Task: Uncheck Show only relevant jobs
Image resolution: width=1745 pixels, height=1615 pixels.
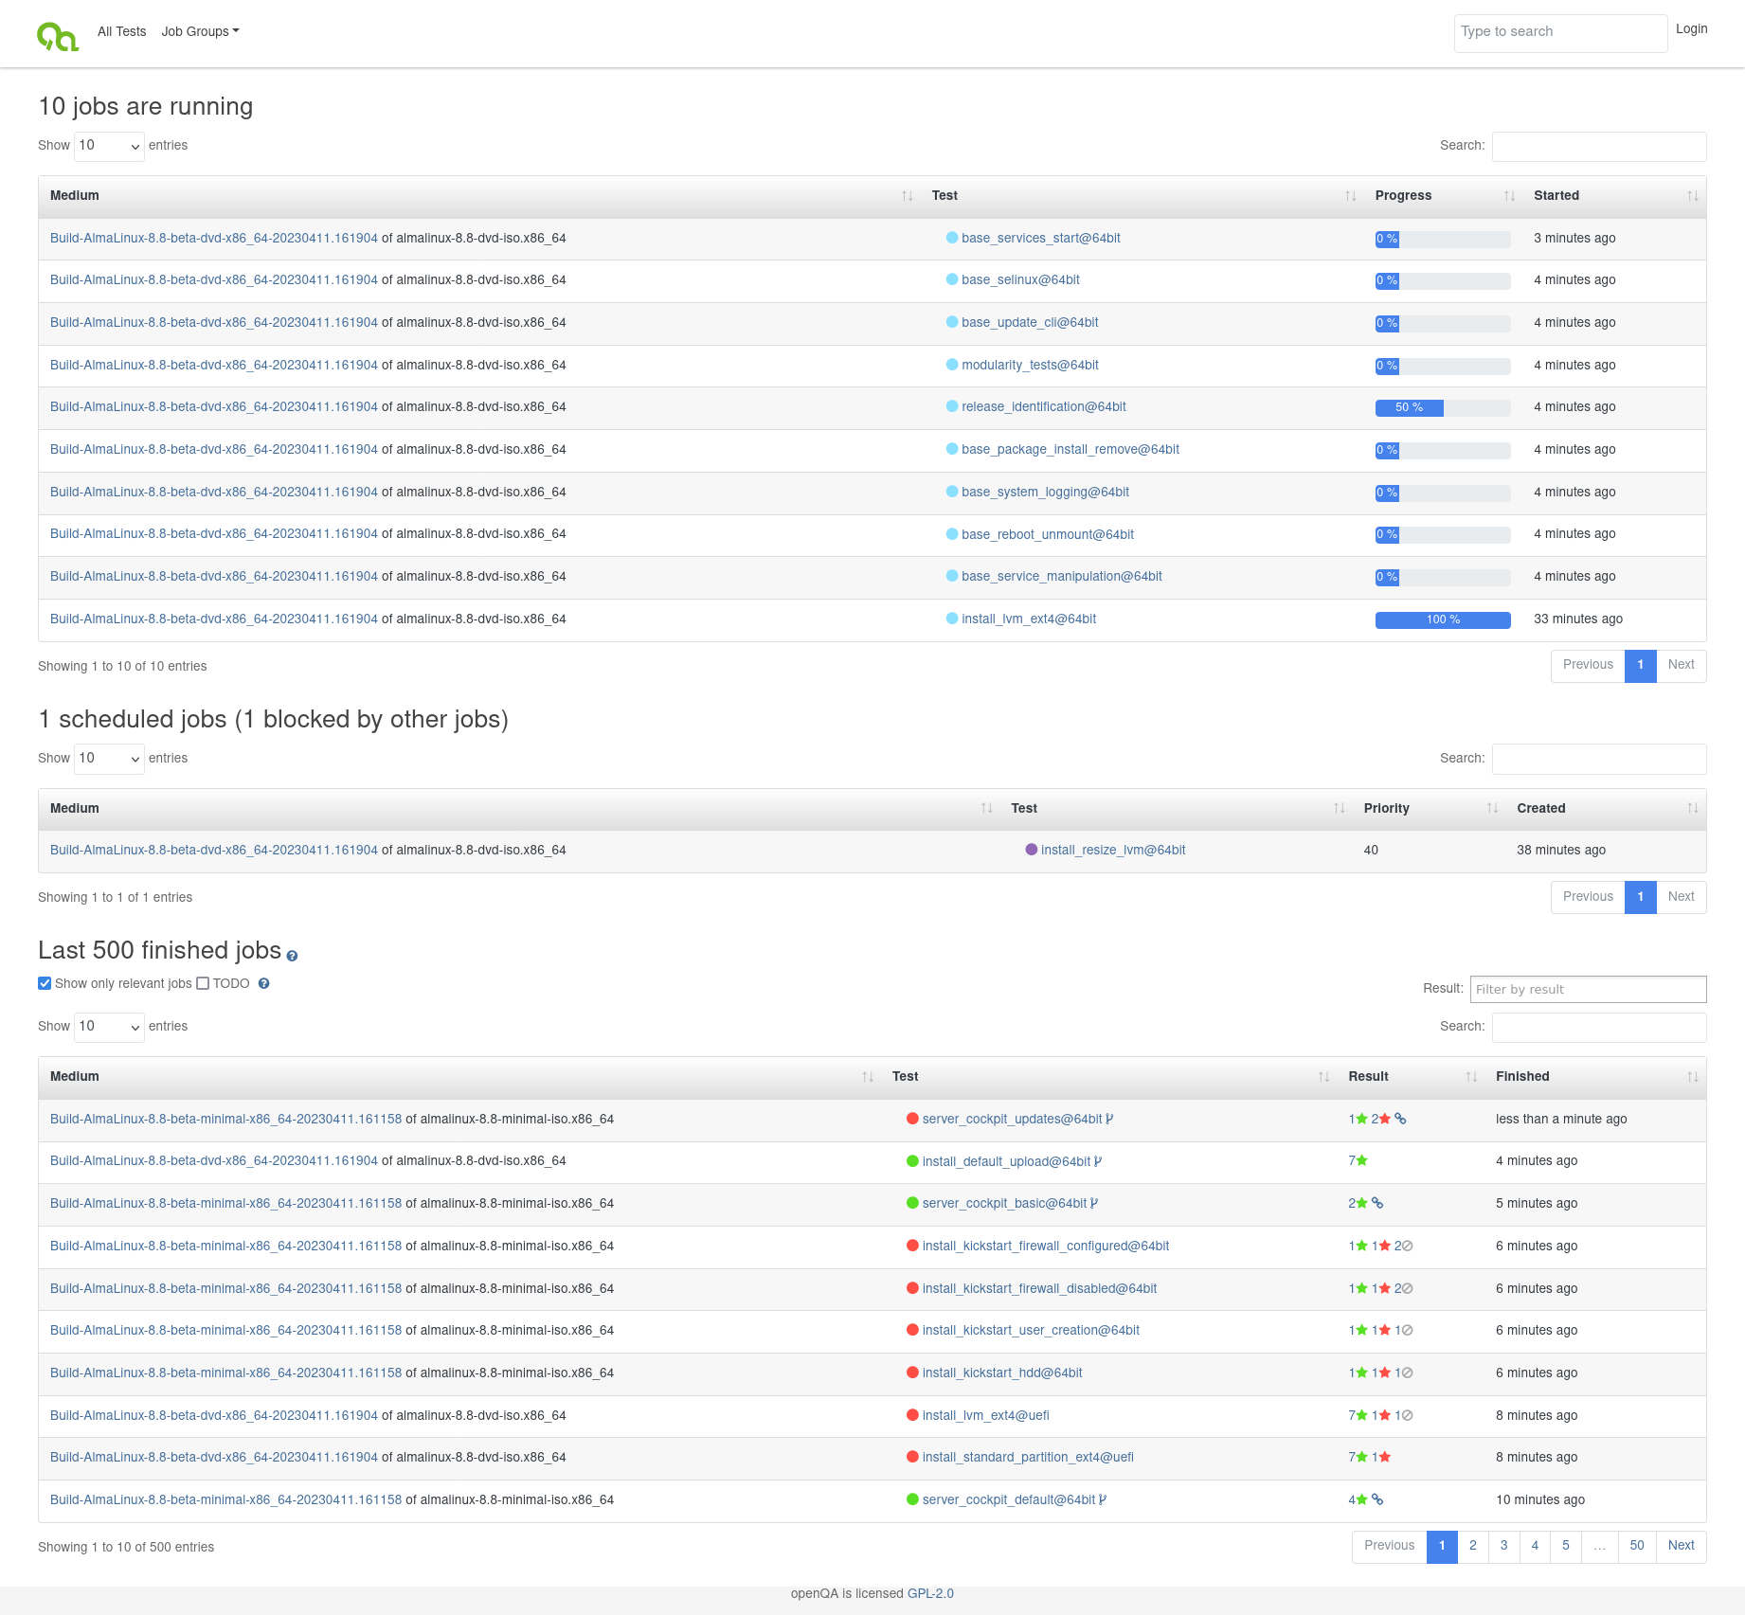Action: click(45, 983)
